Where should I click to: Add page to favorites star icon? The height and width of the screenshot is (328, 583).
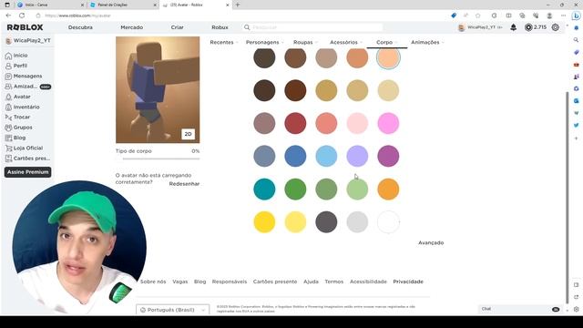click(477, 15)
